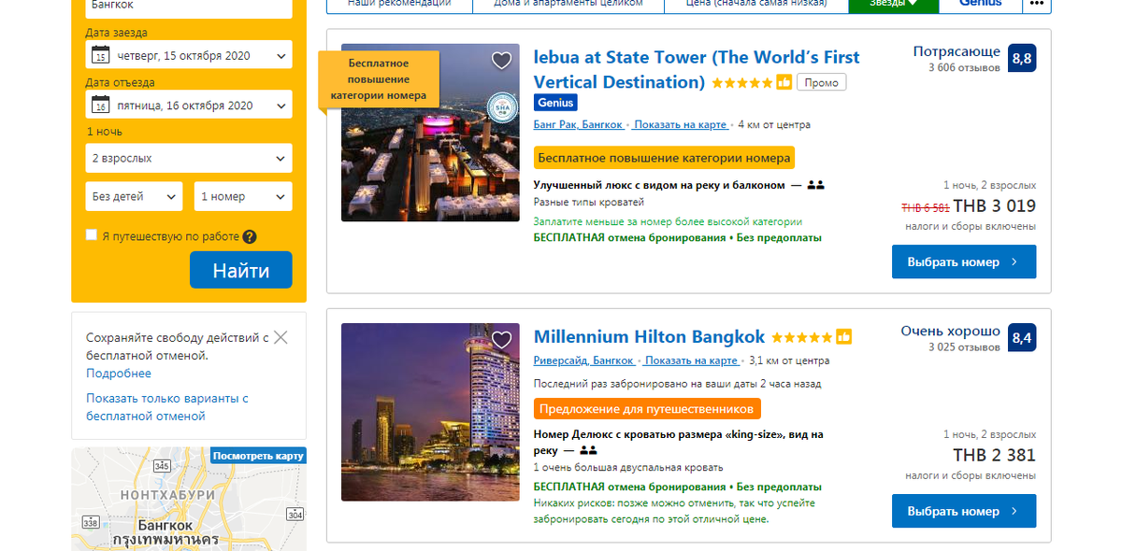Open check-out date dropdown 16 октября 2020
The width and height of the screenshot is (1122, 551).
(x=189, y=105)
